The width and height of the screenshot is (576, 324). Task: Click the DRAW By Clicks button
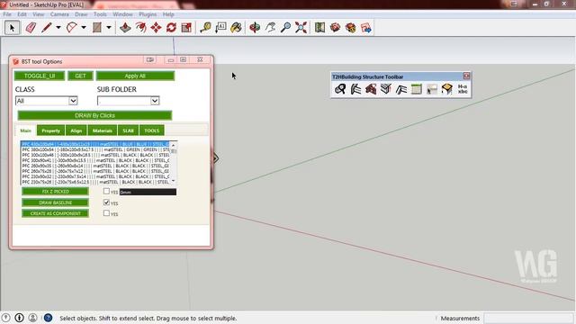[x=94, y=115]
